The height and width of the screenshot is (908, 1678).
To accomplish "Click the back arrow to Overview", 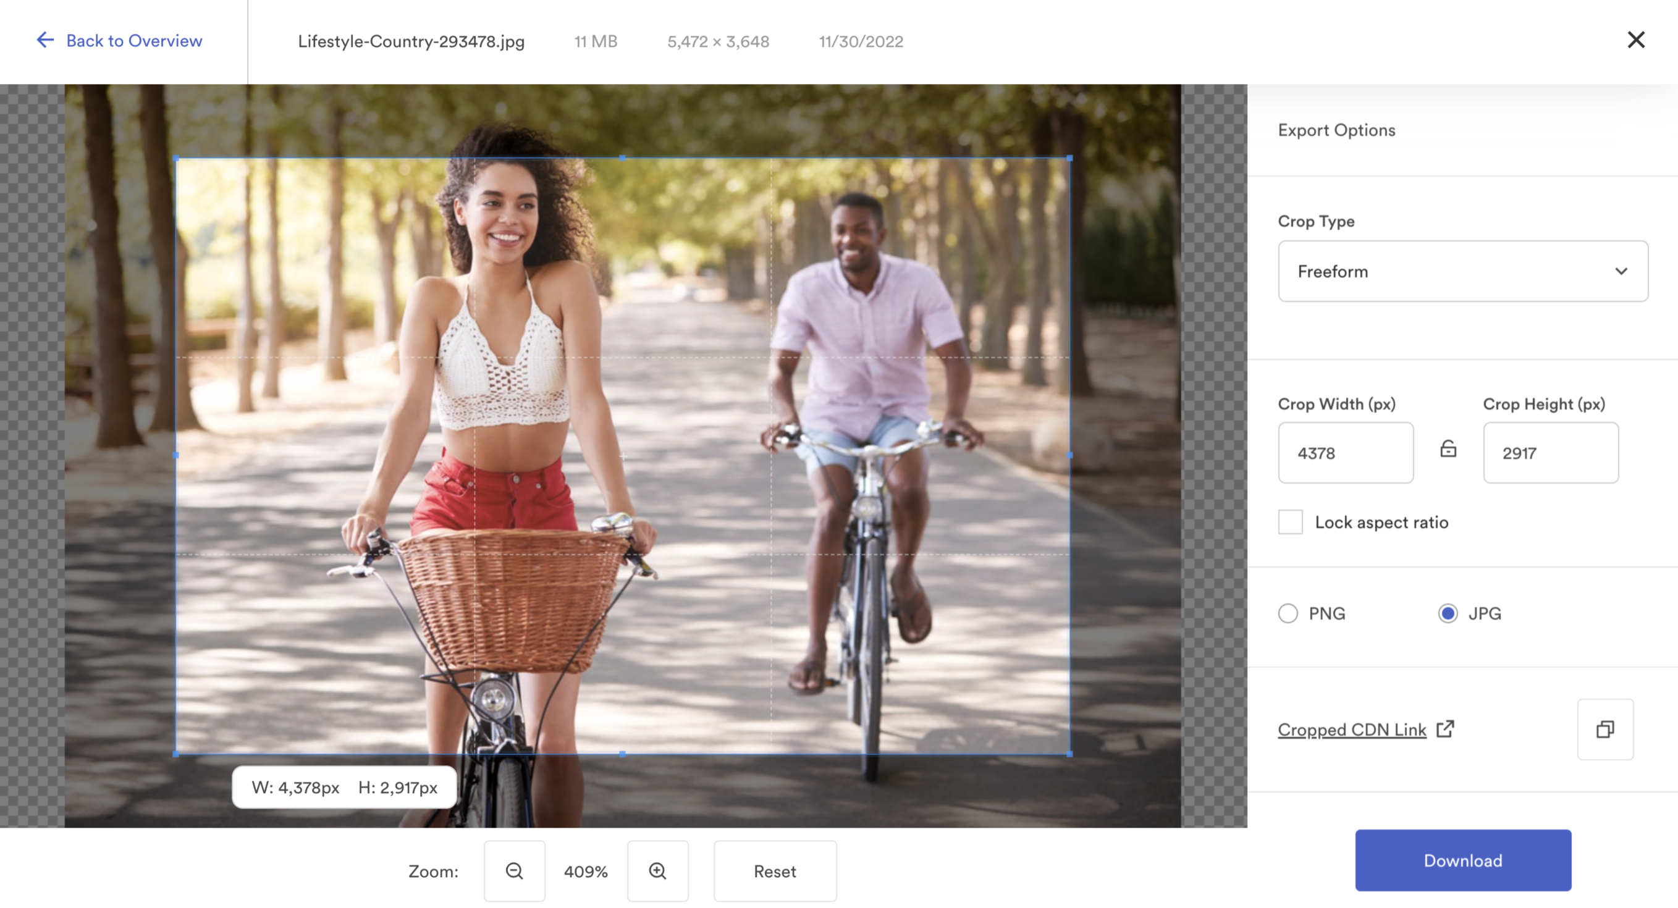I will click(x=44, y=40).
